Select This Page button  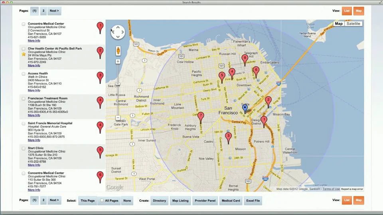click(x=87, y=201)
